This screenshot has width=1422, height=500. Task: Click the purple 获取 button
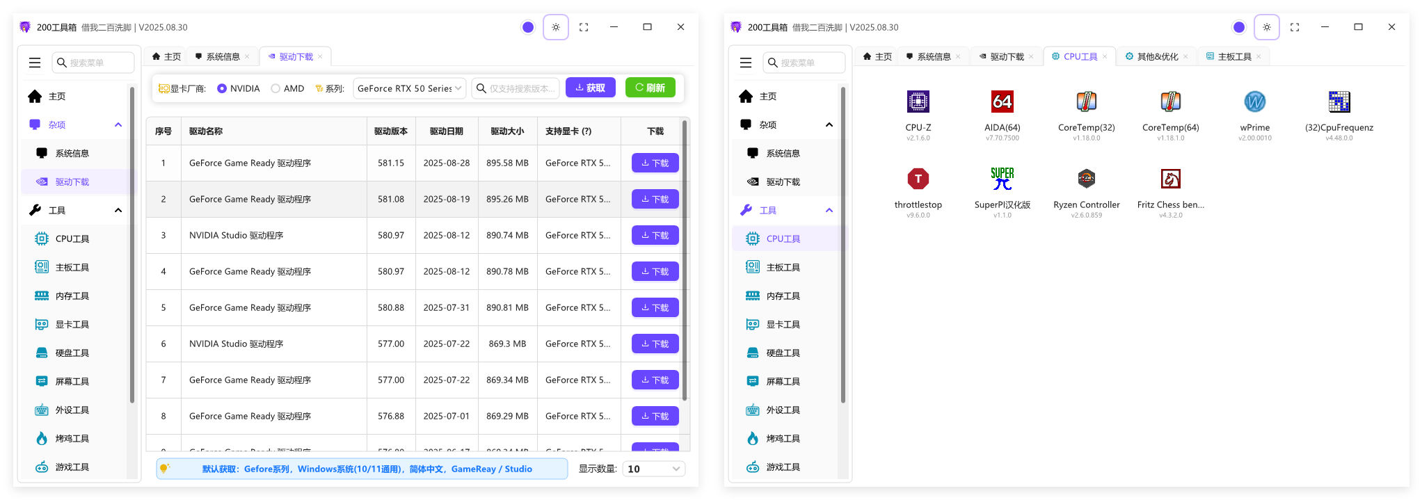point(590,88)
